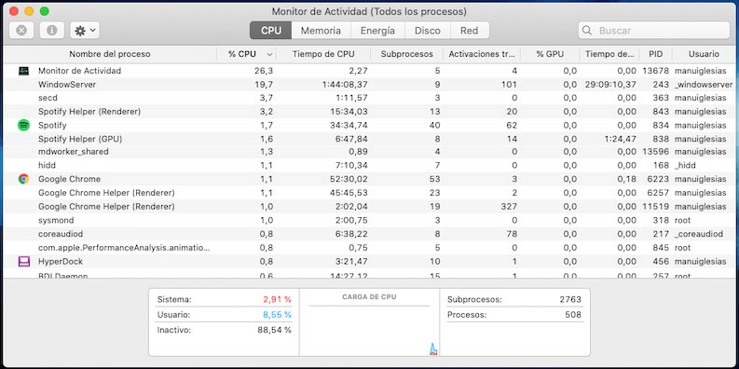739x369 pixels.
Task: Click the Usuario 8,55 % value
Action: point(277,314)
